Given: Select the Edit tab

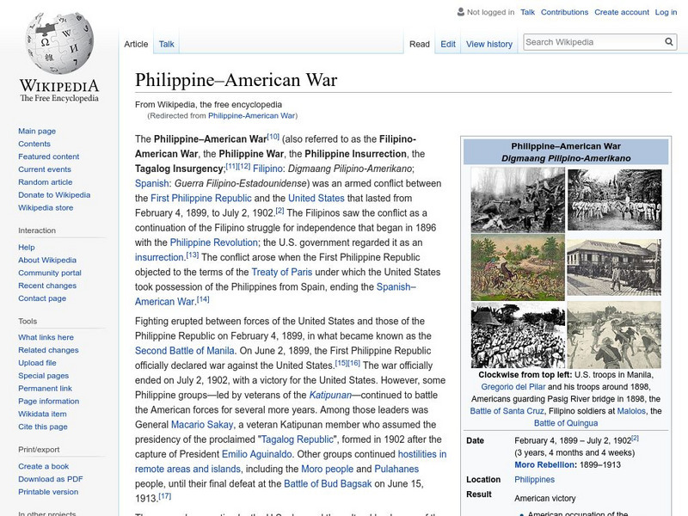Looking at the screenshot, I should 448,44.
